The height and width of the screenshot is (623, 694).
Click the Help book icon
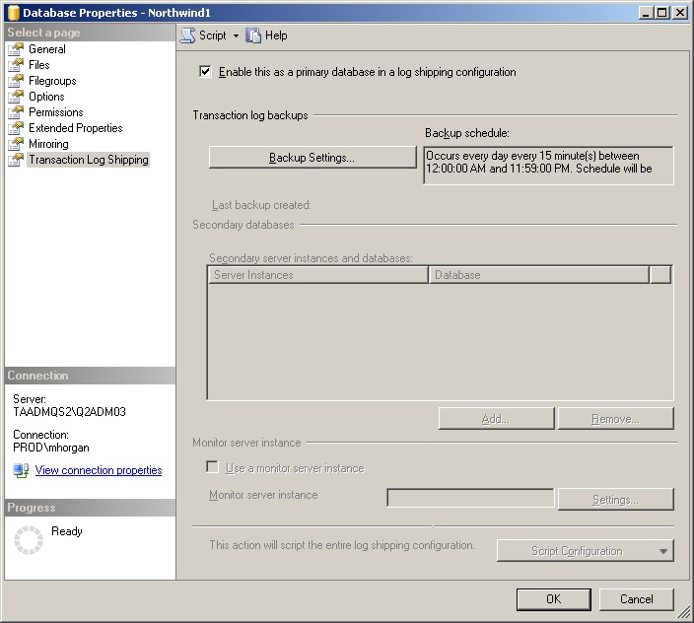coord(253,35)
